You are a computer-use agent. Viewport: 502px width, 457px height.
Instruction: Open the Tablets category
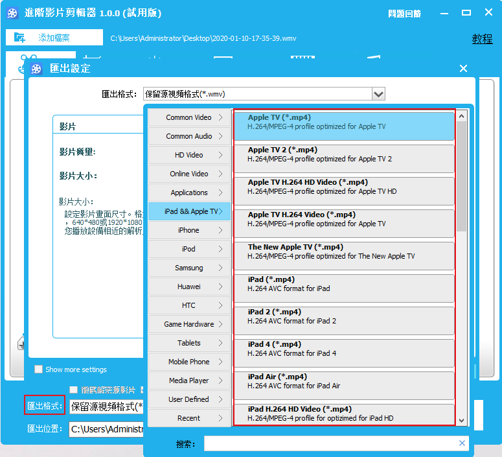click(x=189, y=343)
